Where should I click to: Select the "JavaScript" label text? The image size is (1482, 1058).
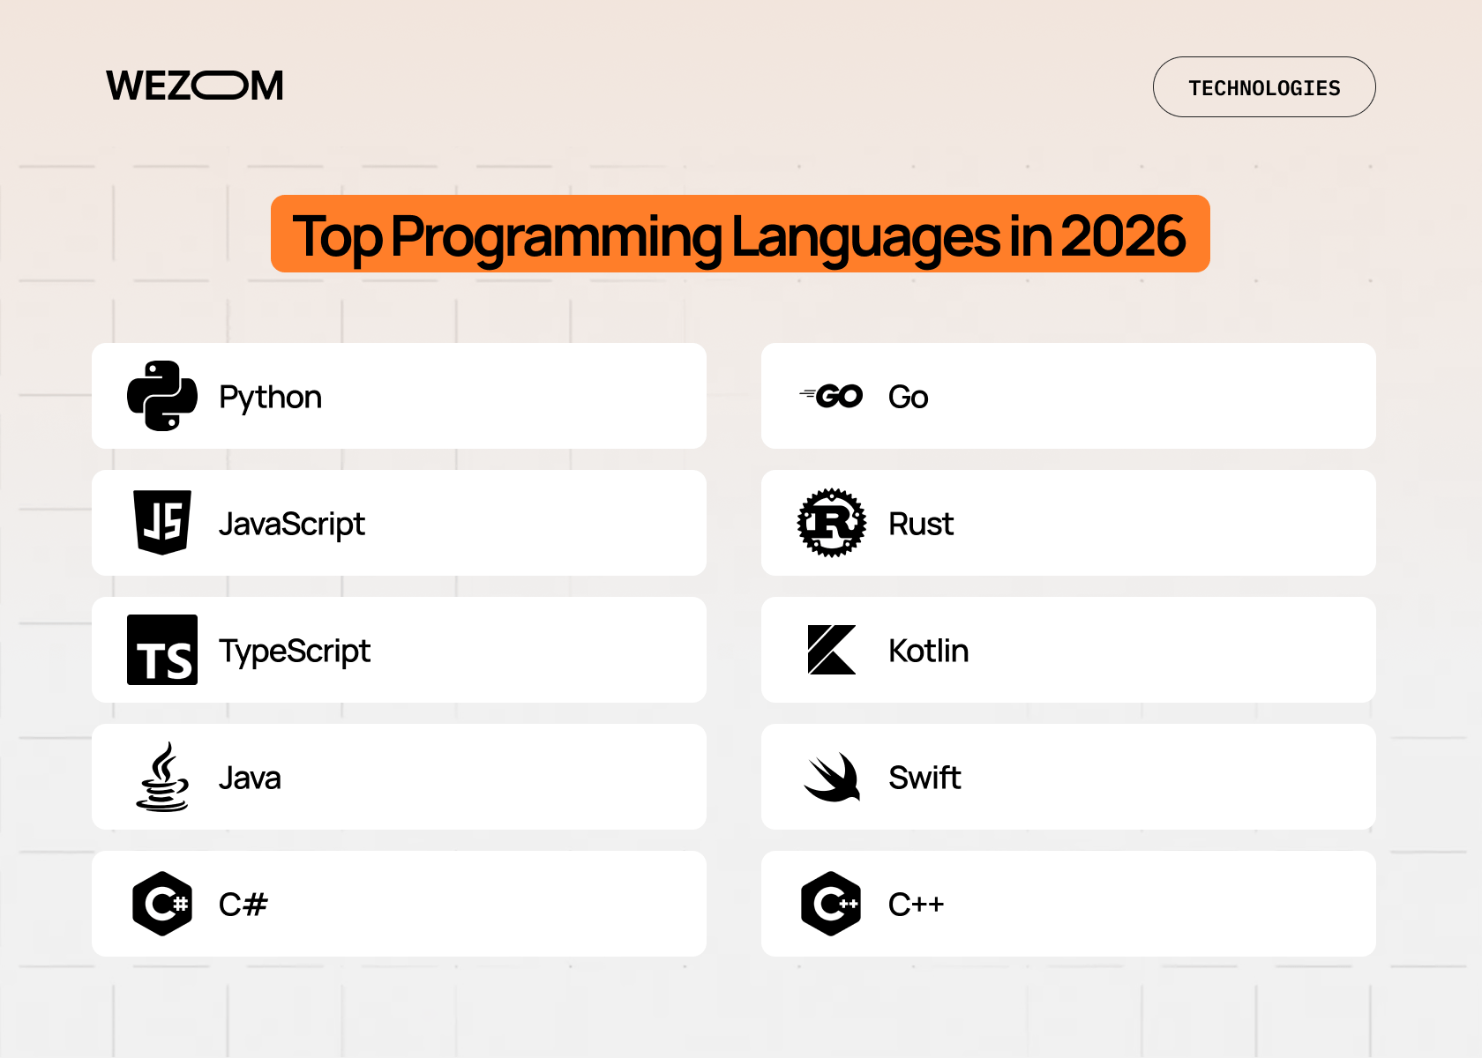pyautogui.click(x=291, y=525)
